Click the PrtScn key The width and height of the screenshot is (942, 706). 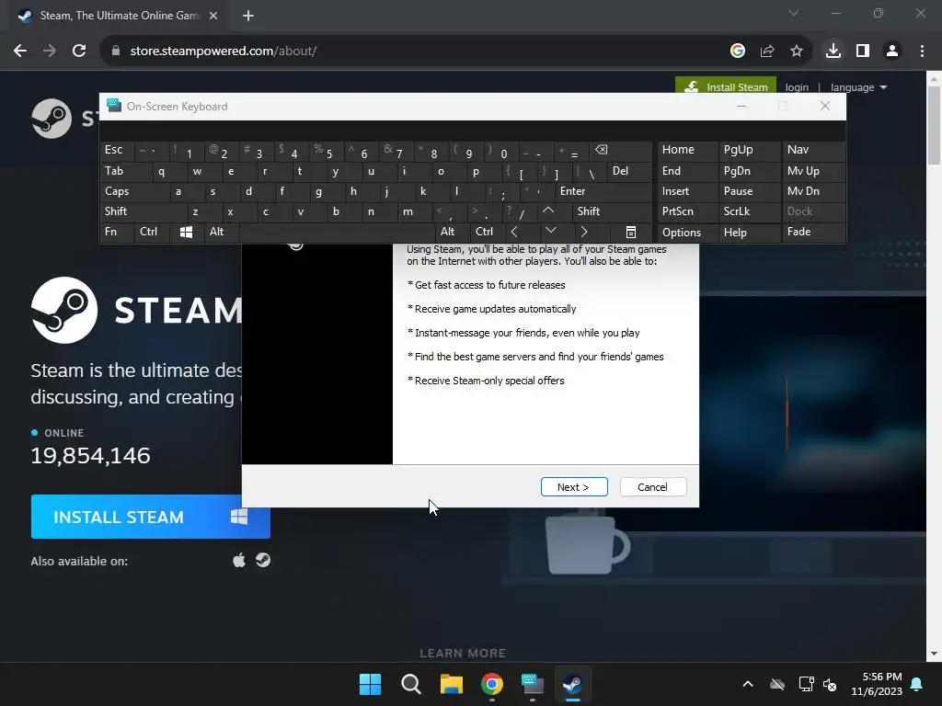688,211
